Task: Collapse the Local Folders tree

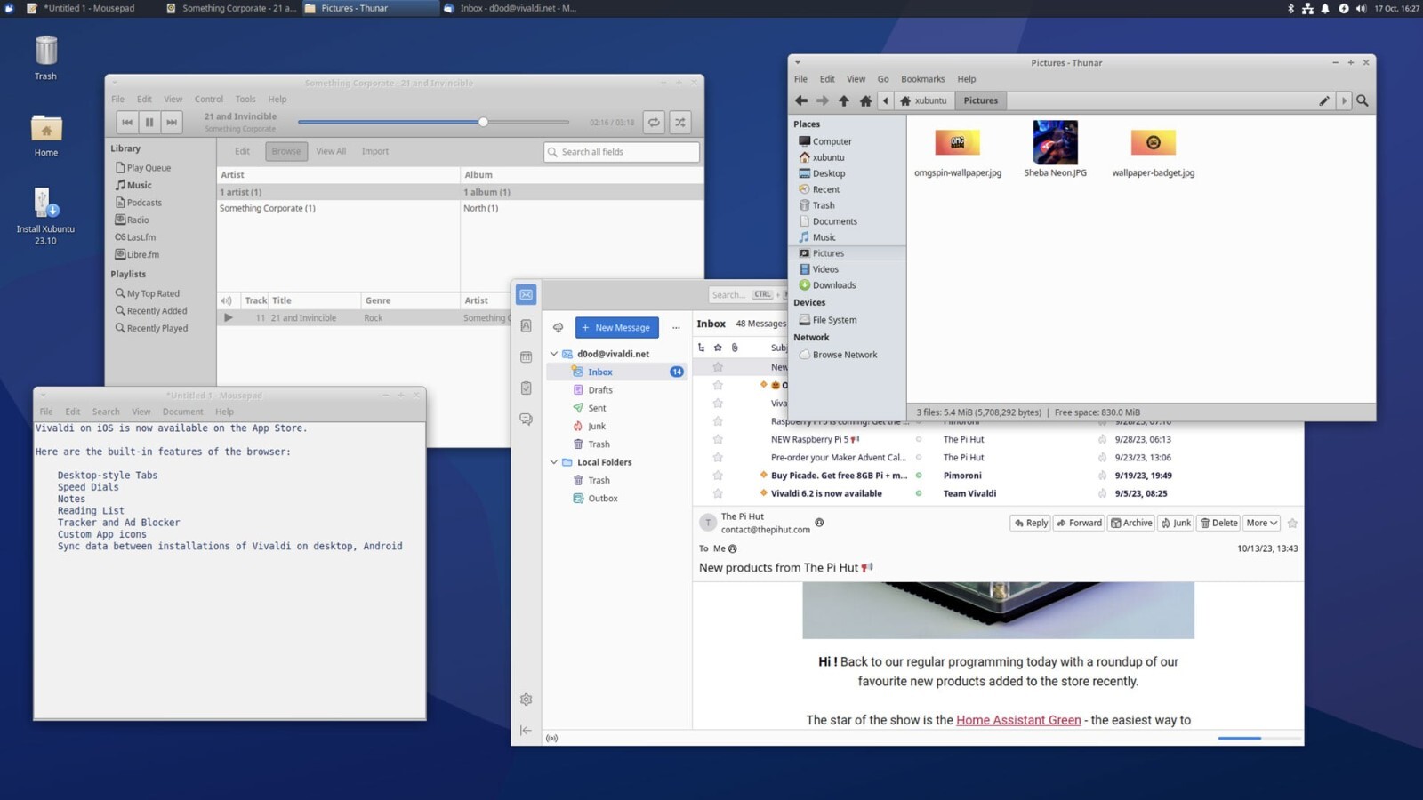Action: (x=554, y=462)
